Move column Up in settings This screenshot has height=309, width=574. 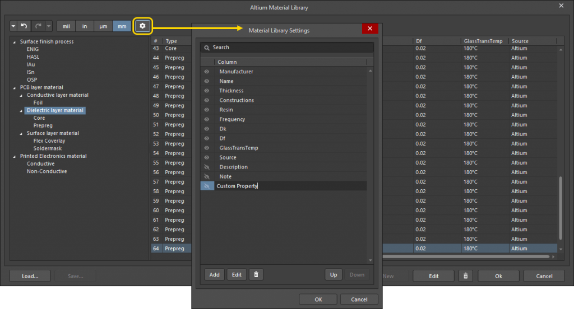click(x=334, y=275)
